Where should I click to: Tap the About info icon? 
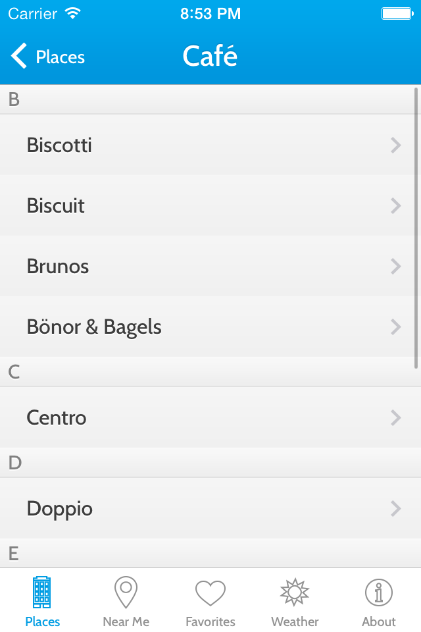(379, 592)
